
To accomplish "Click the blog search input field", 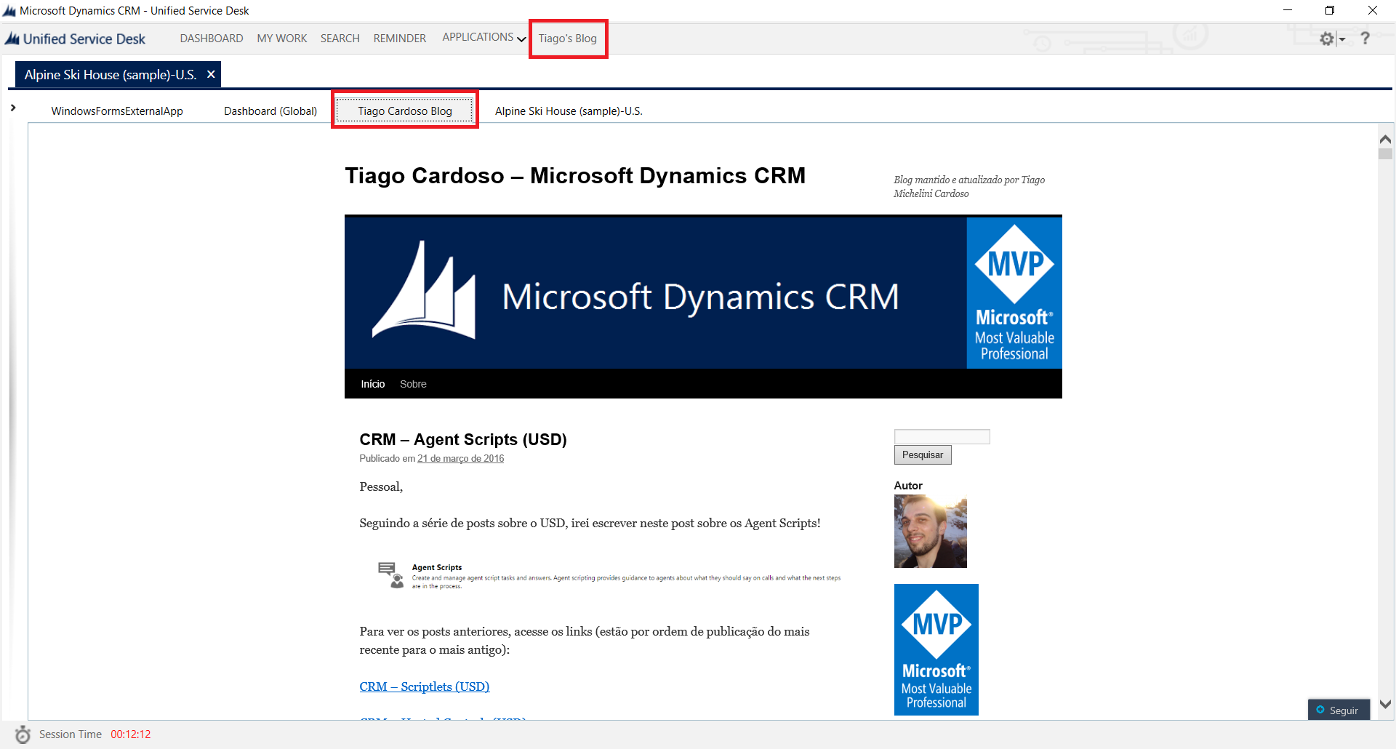I will point(942,436).
